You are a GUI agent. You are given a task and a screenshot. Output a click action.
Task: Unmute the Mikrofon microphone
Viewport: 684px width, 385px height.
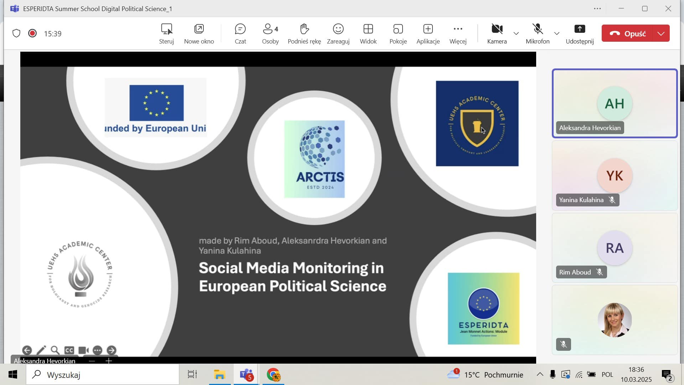coord(538,34)
